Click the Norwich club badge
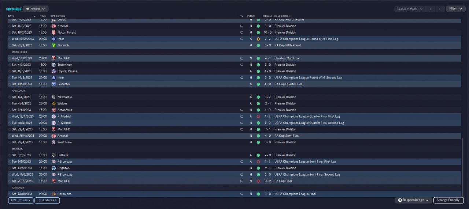Screen dimensions: 469x209 coord(53,45)
